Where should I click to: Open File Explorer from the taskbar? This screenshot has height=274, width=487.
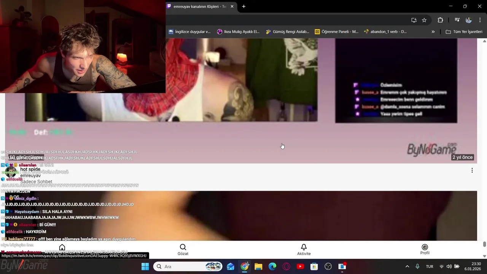[258, 266]
